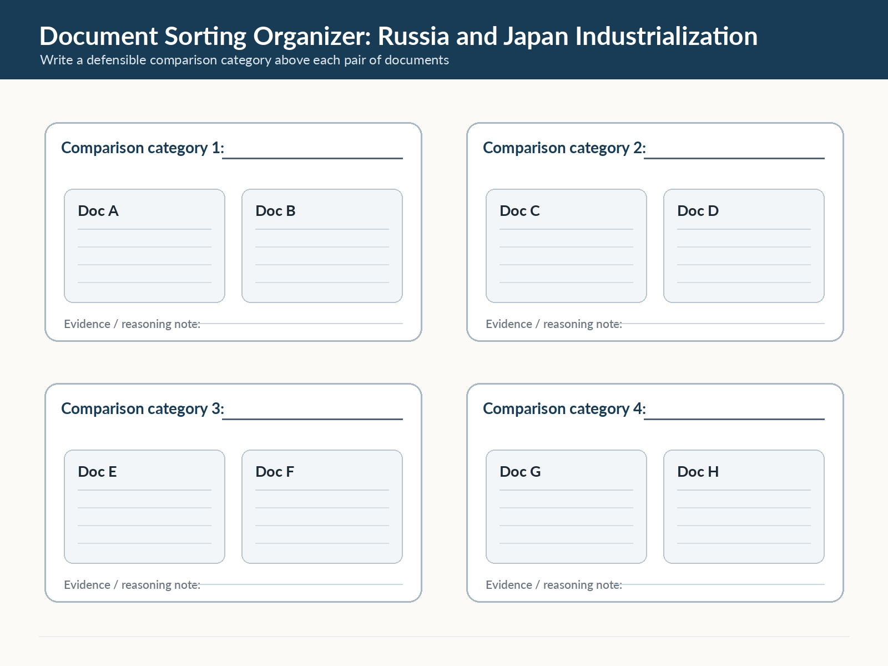Click the 'Comparison category 3:' label
The width and height of the screenshot is (888, 666).
pyautogui.click(x=143, y=408)
